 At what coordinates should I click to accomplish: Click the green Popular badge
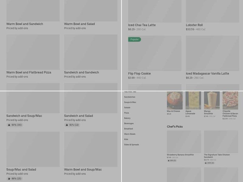coord(134,39)
